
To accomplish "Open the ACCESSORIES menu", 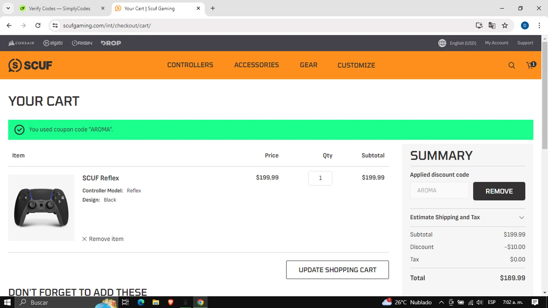I will click(256, 65).
